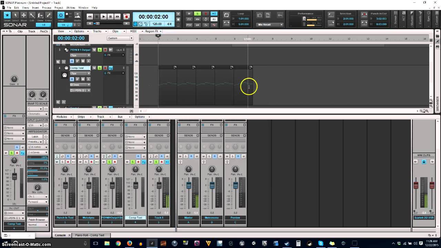The width and height of the screenshot is (441, 248).
Task: Select the Smart tool
Action: [x=7, y=15]
